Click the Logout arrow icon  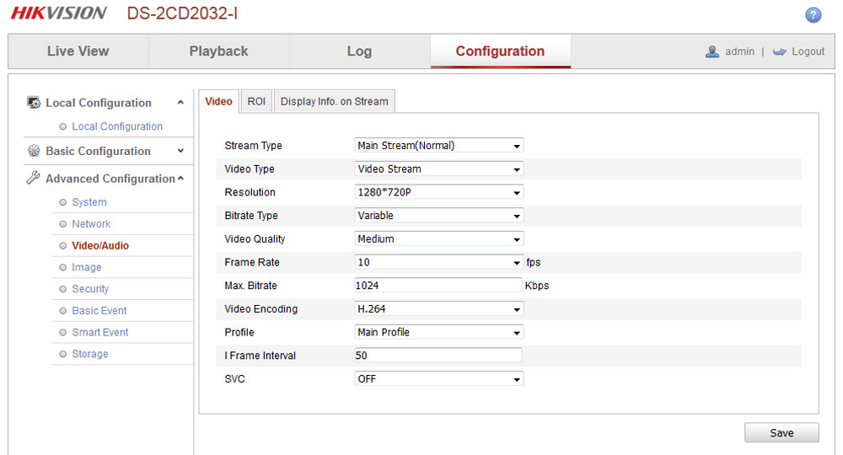point(779,51)
